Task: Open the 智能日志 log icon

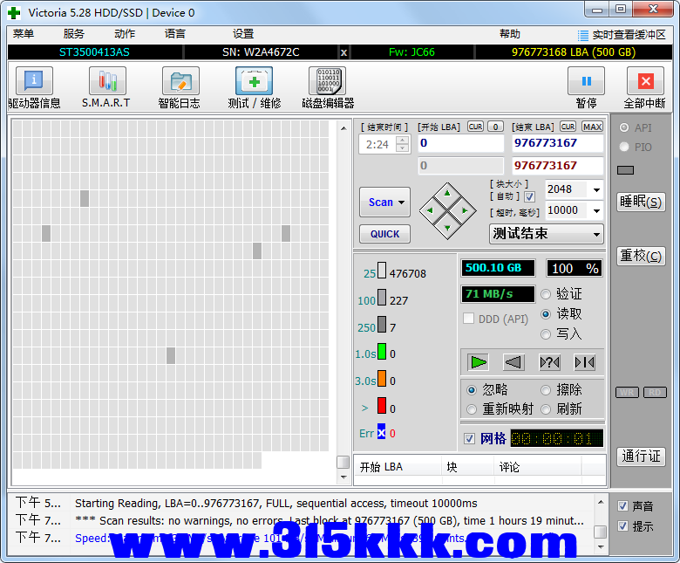Action: click(x=180, y=82)
